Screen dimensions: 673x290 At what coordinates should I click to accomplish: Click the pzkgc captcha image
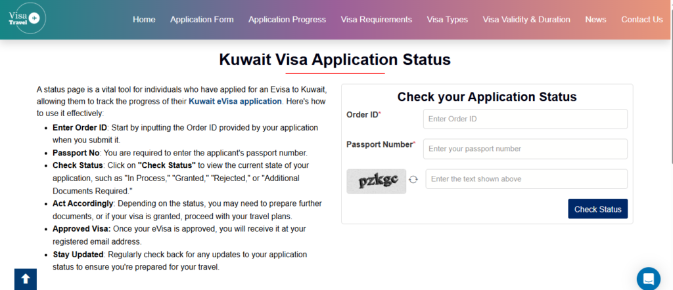(377, 181)
